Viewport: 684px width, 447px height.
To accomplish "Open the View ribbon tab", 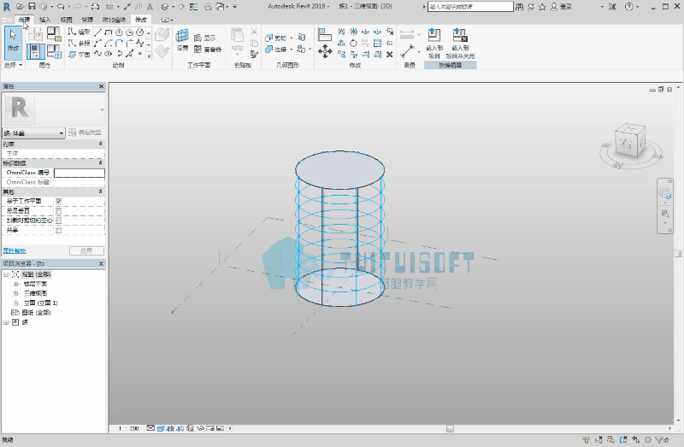I will (x=66, y=20).
